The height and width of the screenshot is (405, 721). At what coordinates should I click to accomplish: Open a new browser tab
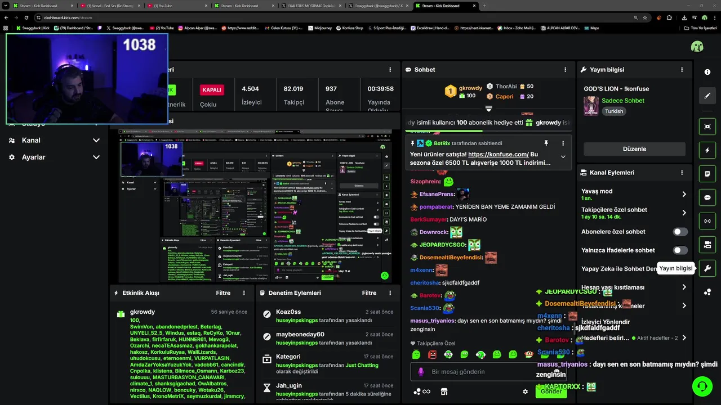pos(484,6)
